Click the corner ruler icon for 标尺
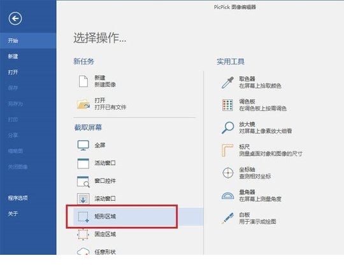 pyautogui.click(x=227, y=150)
